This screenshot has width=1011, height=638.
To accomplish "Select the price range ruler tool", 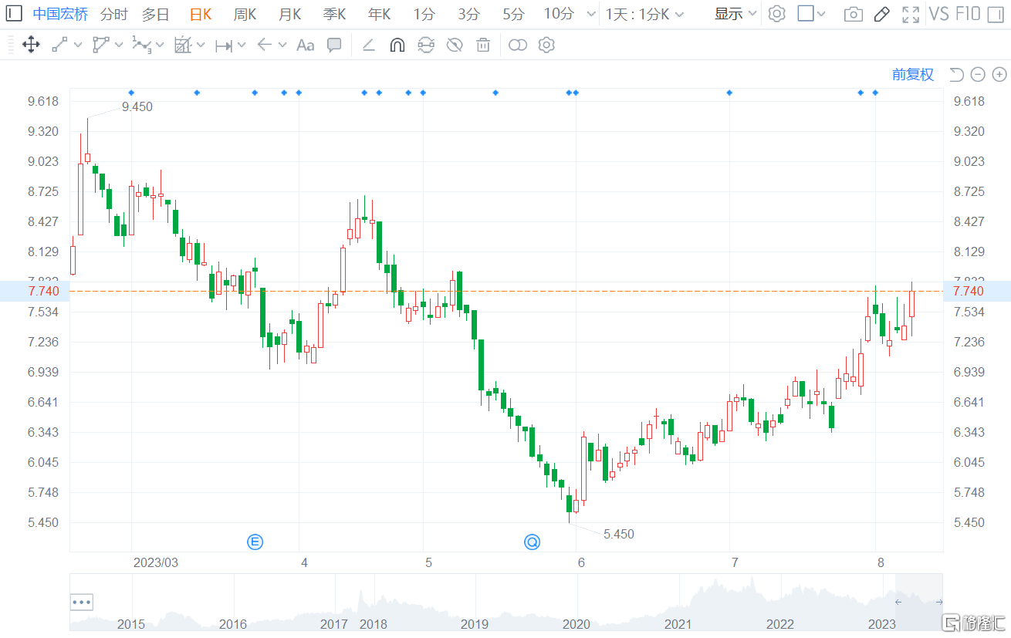I will pos(224,46).
